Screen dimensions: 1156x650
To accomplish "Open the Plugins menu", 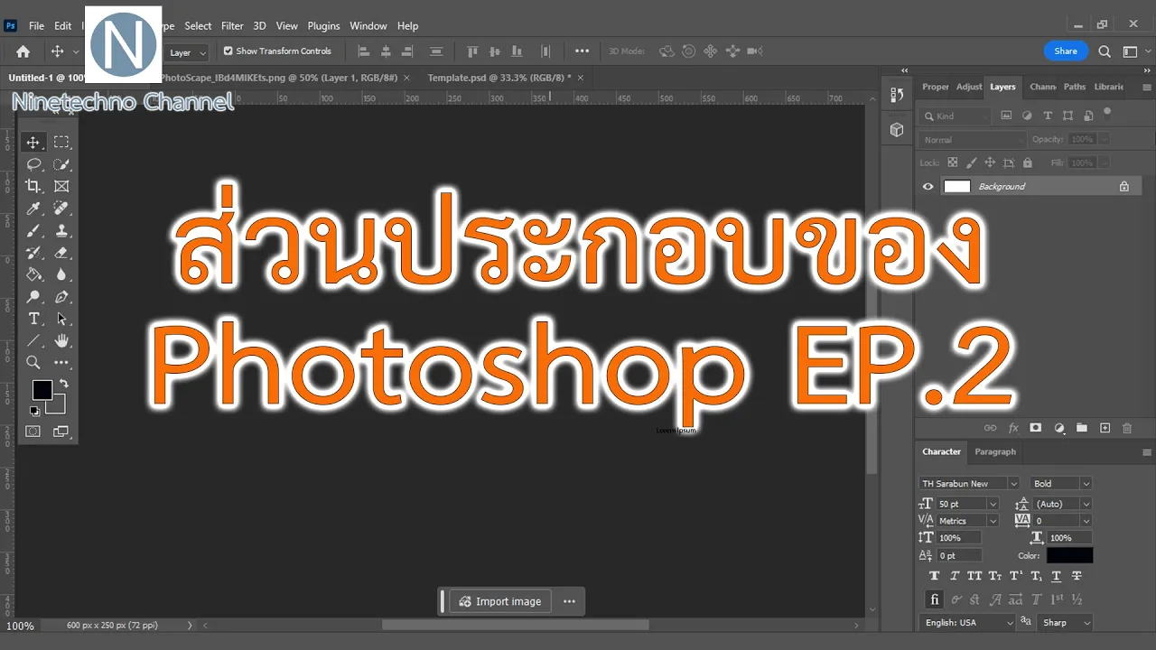I will 323,26.
